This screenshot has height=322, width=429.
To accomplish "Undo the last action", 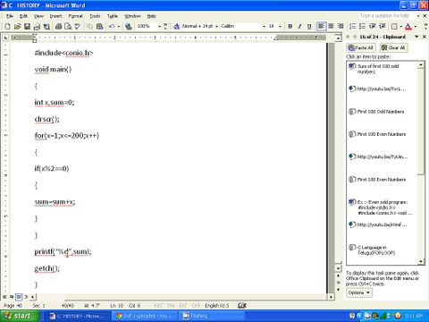I will click(112, 27).
